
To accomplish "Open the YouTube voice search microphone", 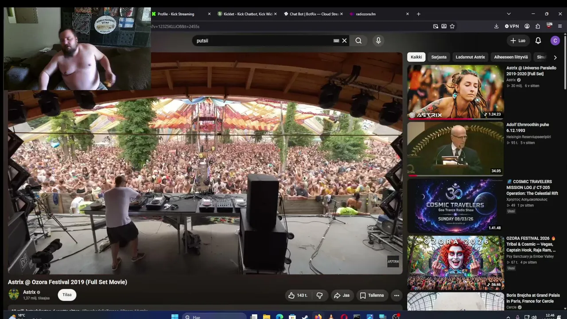I will coord(378,41).
